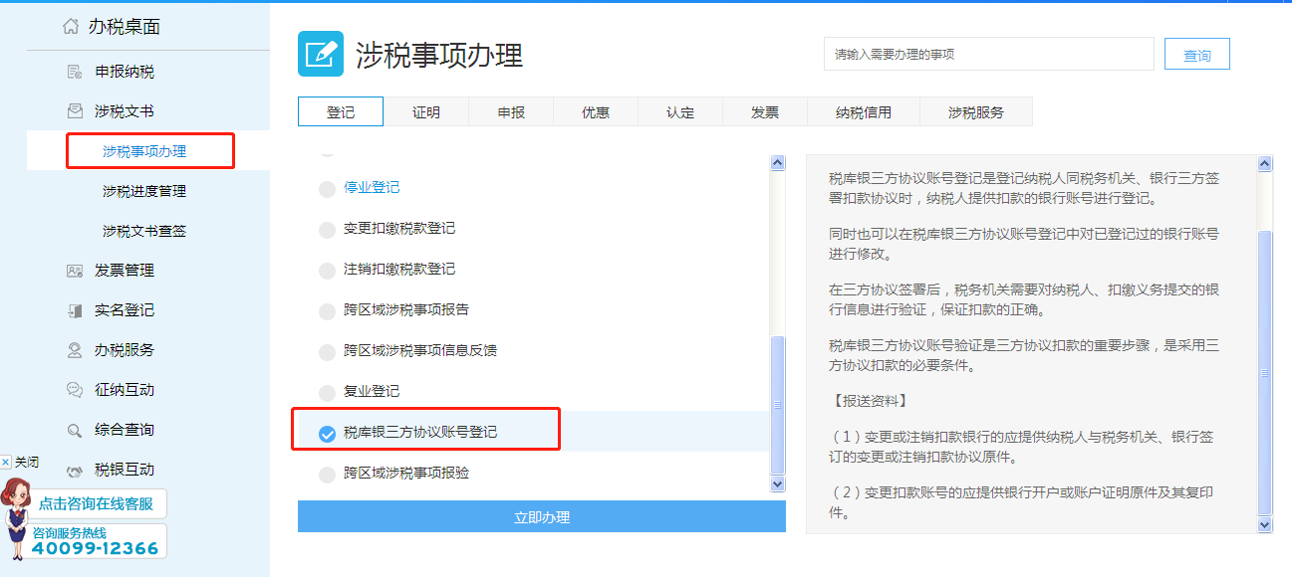Click the 办税桌面 home icon
This screenshot has width=1292, height=577.
(71, 27)
